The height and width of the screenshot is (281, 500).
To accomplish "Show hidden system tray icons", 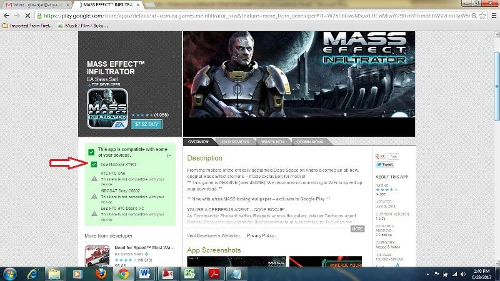I will (427, 274).
